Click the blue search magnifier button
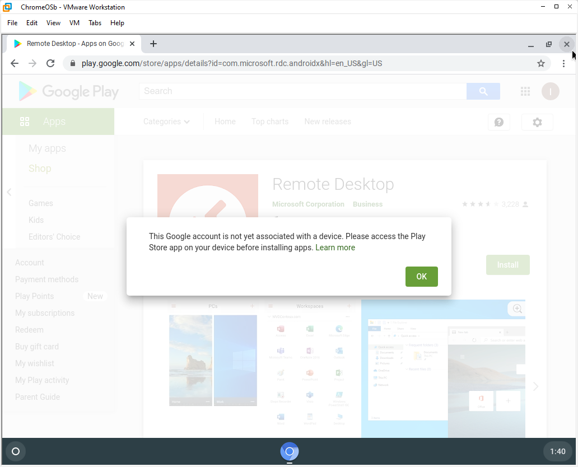The width and height of the screenshot is (578, 467). pos(483,91)
